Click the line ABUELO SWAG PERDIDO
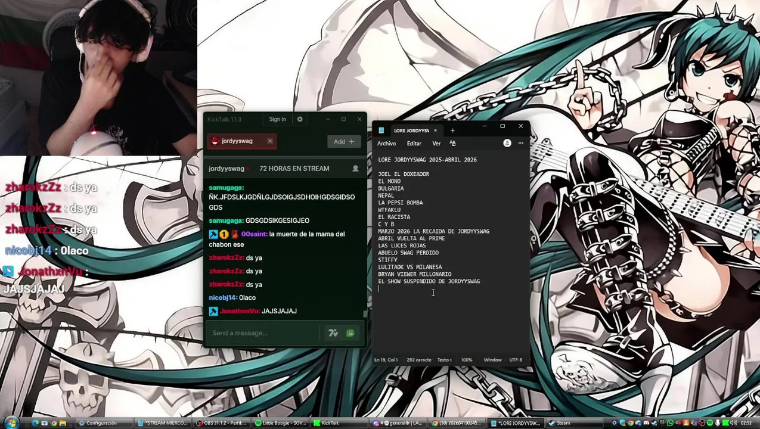760x429 pixels. coord(408,253)
